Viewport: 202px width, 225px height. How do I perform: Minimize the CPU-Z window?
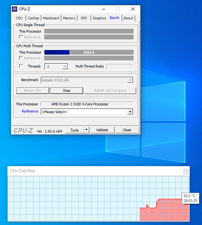(x=103, y=9)
